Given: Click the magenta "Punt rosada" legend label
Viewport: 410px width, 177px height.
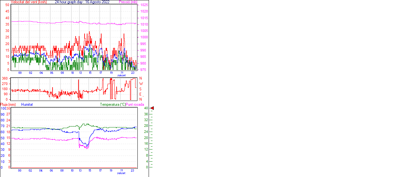Looking at the screenshot, I should pos(135,104).
